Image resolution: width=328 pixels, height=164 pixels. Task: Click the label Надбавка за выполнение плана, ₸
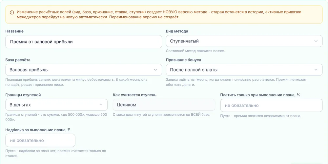tap(38, 130)
